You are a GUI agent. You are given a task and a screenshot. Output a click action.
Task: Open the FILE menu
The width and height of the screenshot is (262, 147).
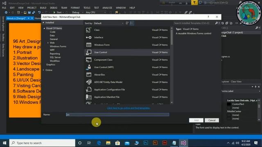[x=4, y=8]
